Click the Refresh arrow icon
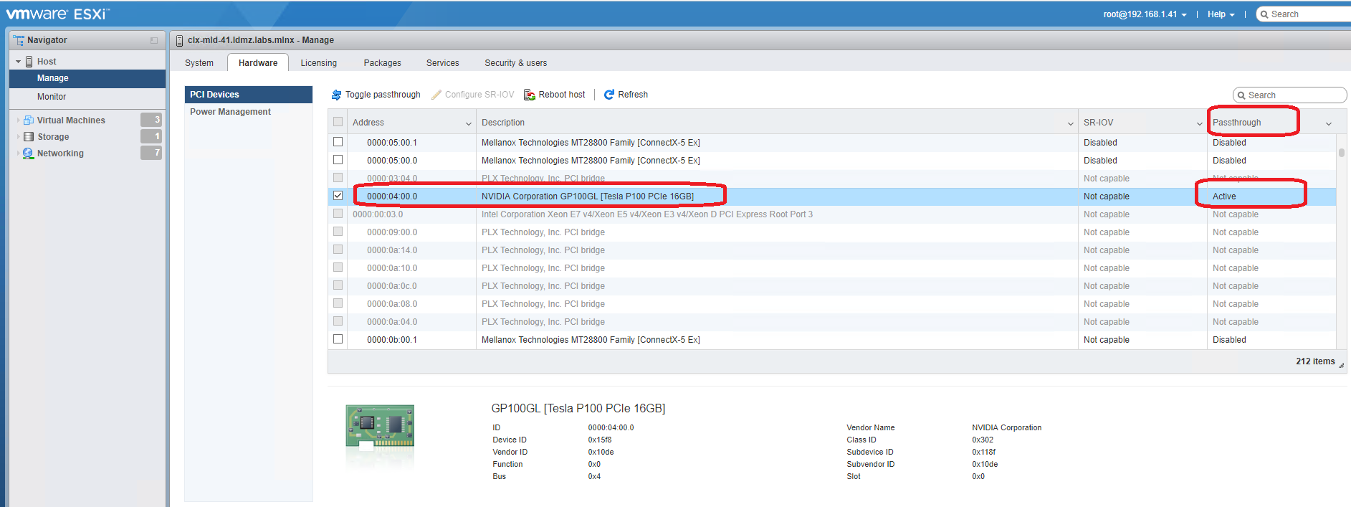 (609, 95)
